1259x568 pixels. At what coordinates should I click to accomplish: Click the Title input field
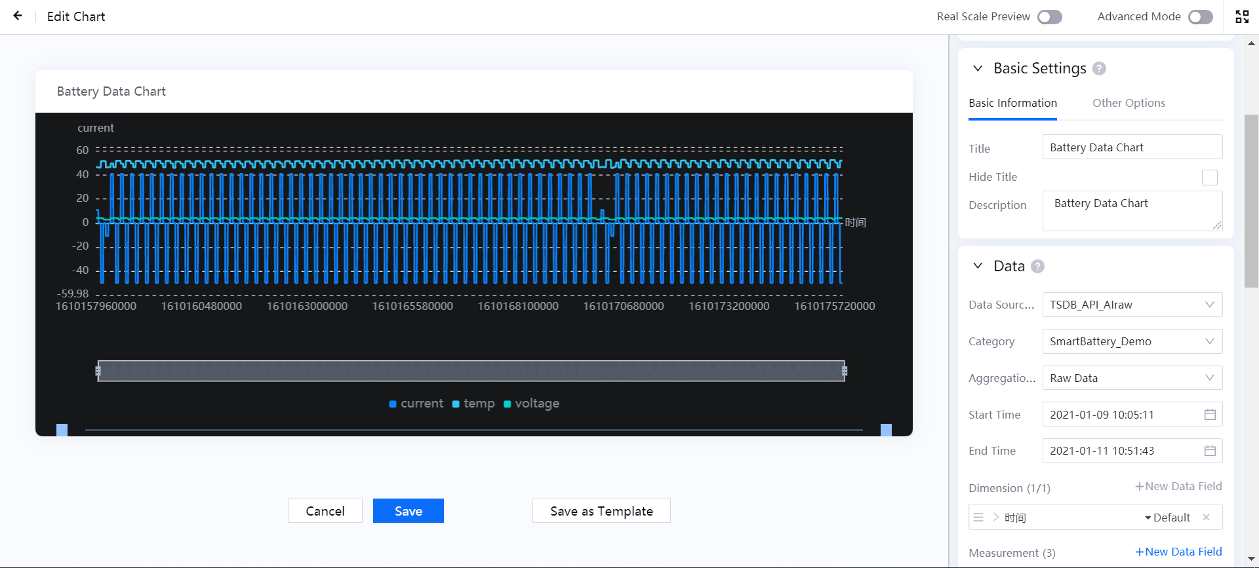1132,147
